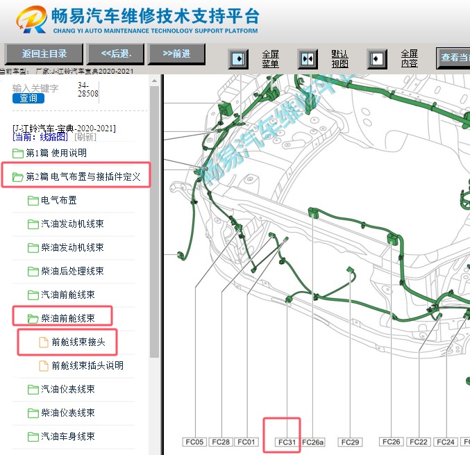The height and width of the screenshot is (455, 470).
Task: Click the default view split icon
Action: coord(308,58)
